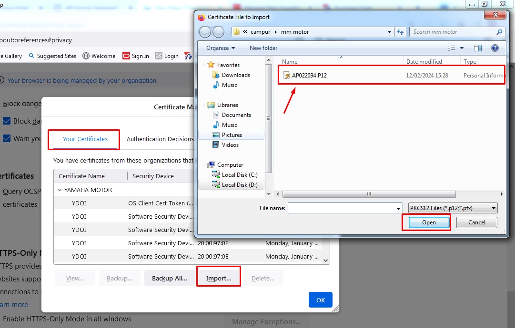
Task: Click the Forward arrow in the file dialog
Action: (x=218, y=32)
